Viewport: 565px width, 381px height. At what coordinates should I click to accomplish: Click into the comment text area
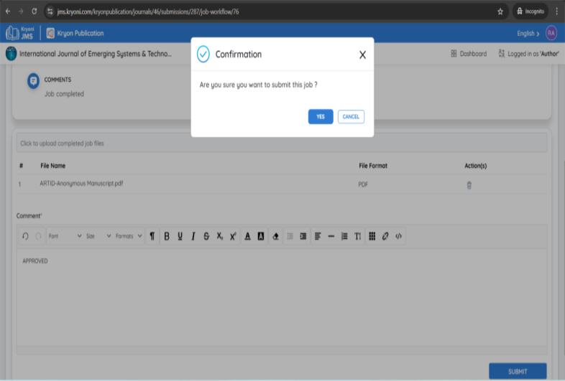(x=282, y=297)
